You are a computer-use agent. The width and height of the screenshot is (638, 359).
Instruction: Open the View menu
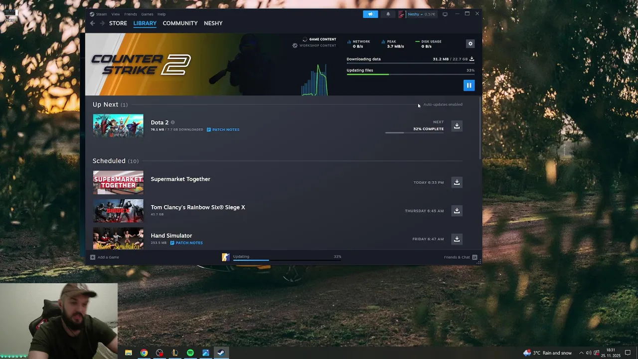pos(116,14)
